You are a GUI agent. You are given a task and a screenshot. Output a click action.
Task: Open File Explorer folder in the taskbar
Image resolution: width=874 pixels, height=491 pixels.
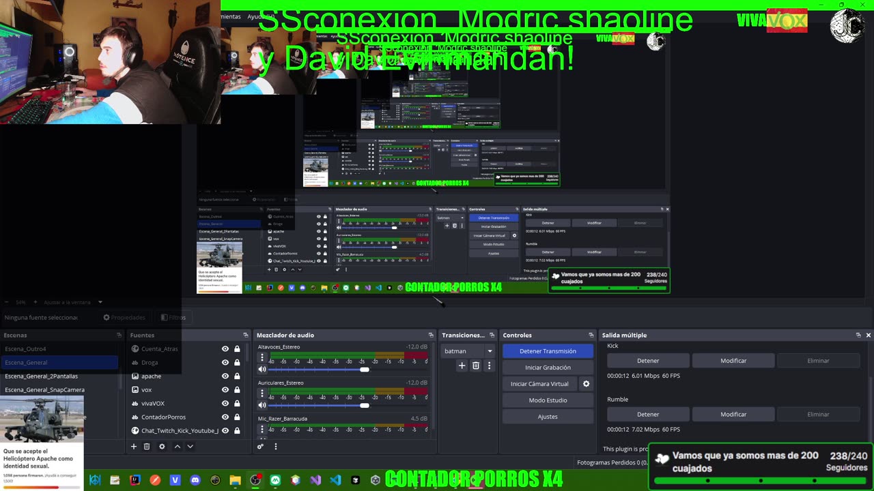236,480
